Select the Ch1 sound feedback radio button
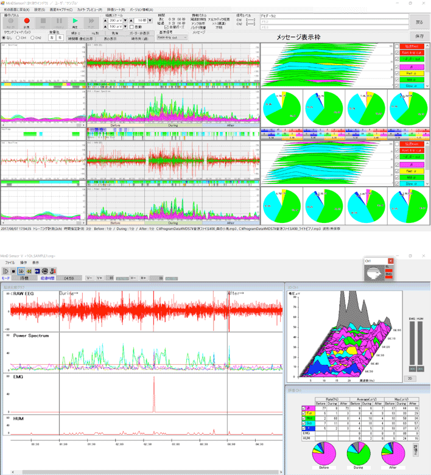The height and width of the screenshot is (475, 431). pos(23,37)
